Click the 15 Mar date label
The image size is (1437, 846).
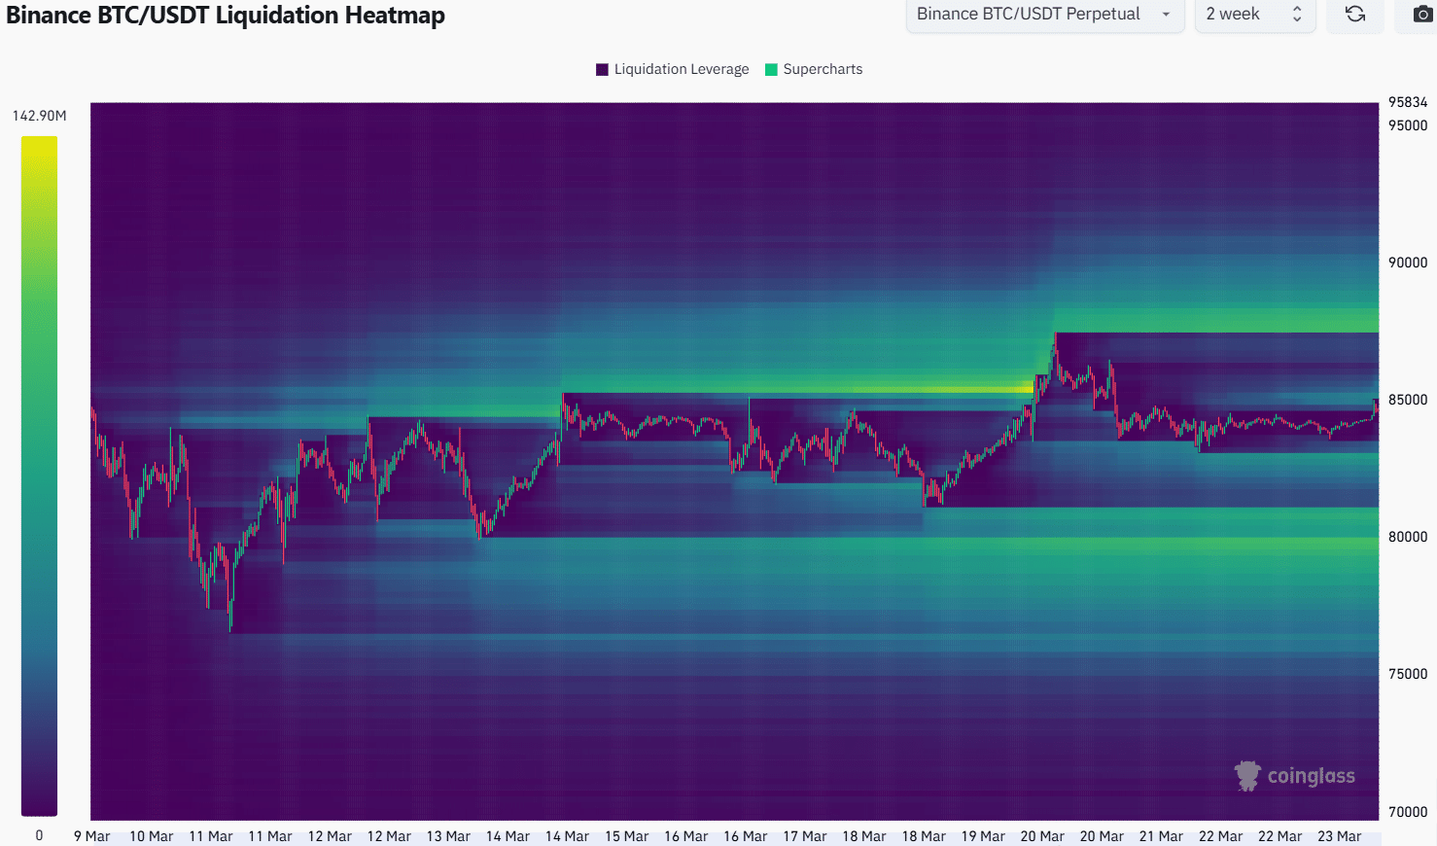627,836
